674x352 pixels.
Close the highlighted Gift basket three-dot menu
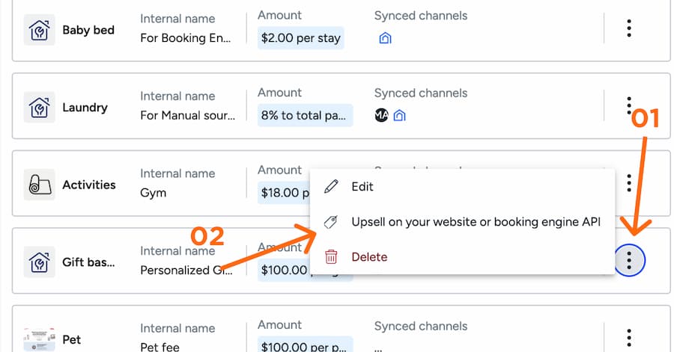(629, 260)
